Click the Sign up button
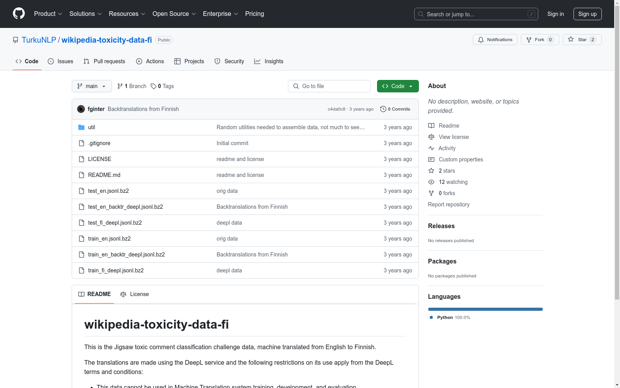Image resolution: width=620 pixels, height=388 pixels. tap(587, 14)
